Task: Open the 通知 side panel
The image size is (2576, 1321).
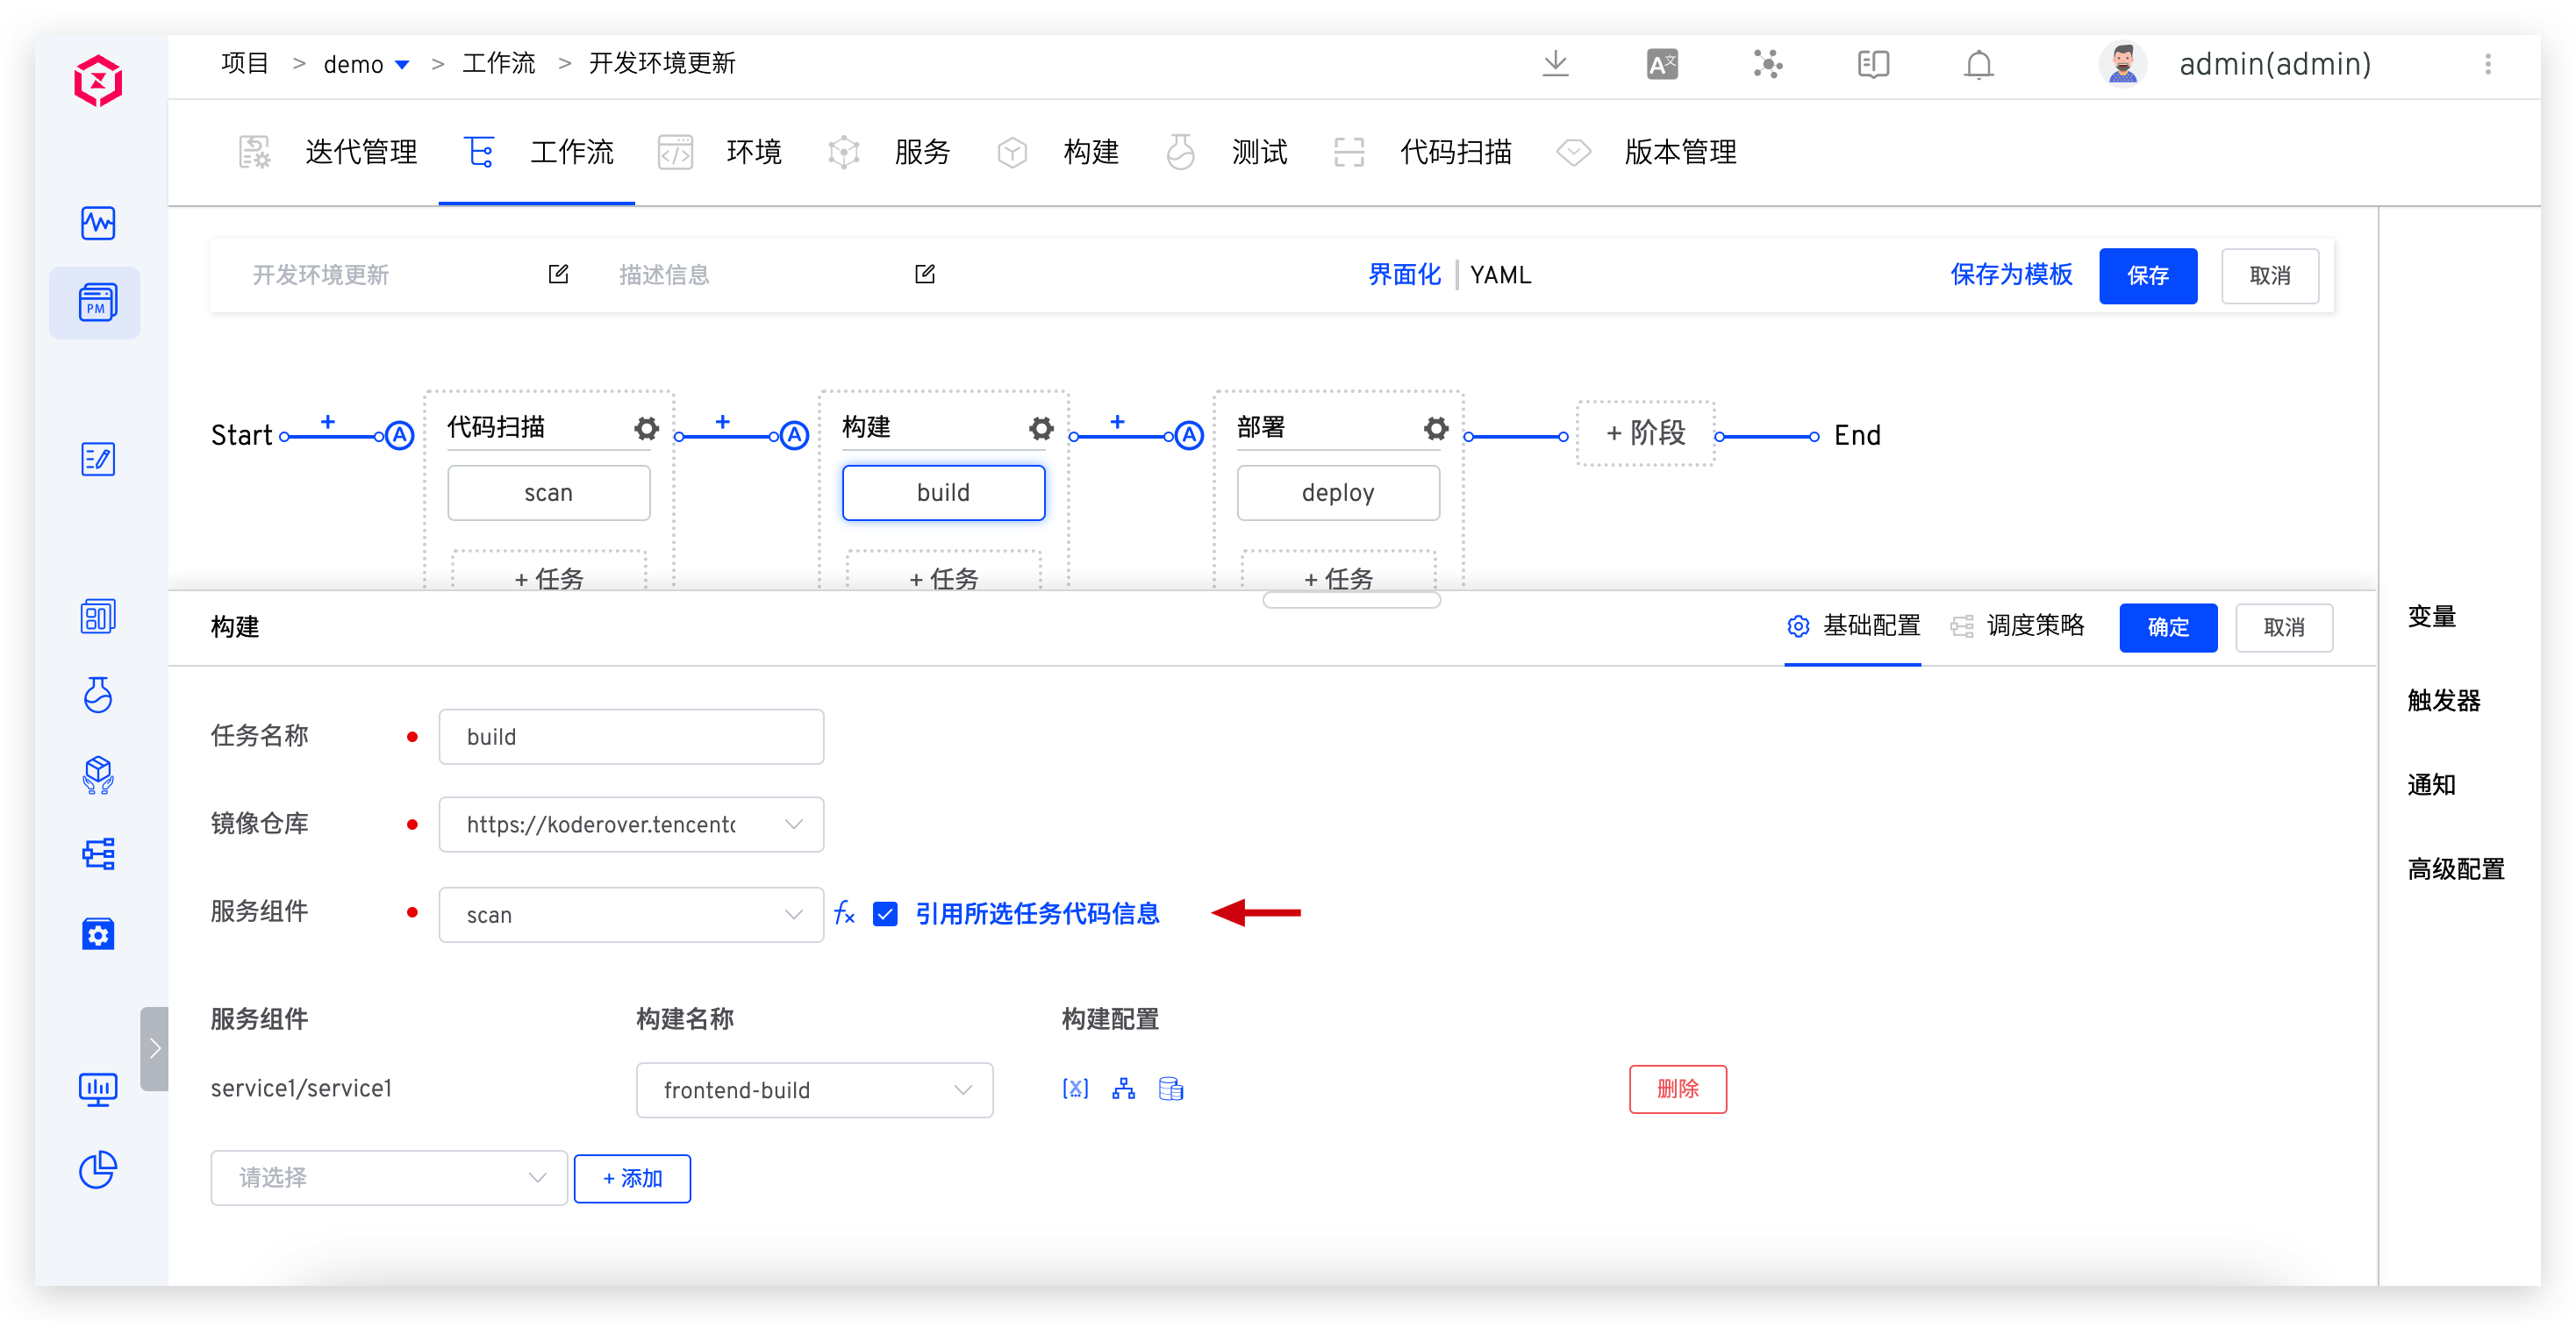Action: click(2431, 784)
